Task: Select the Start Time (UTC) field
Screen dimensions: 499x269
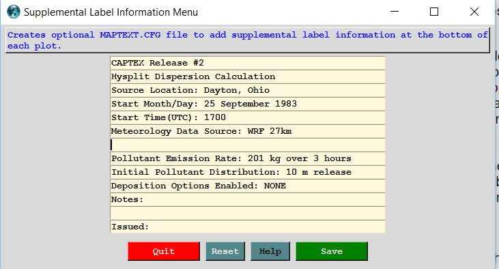Action: (x=248, y=118)
